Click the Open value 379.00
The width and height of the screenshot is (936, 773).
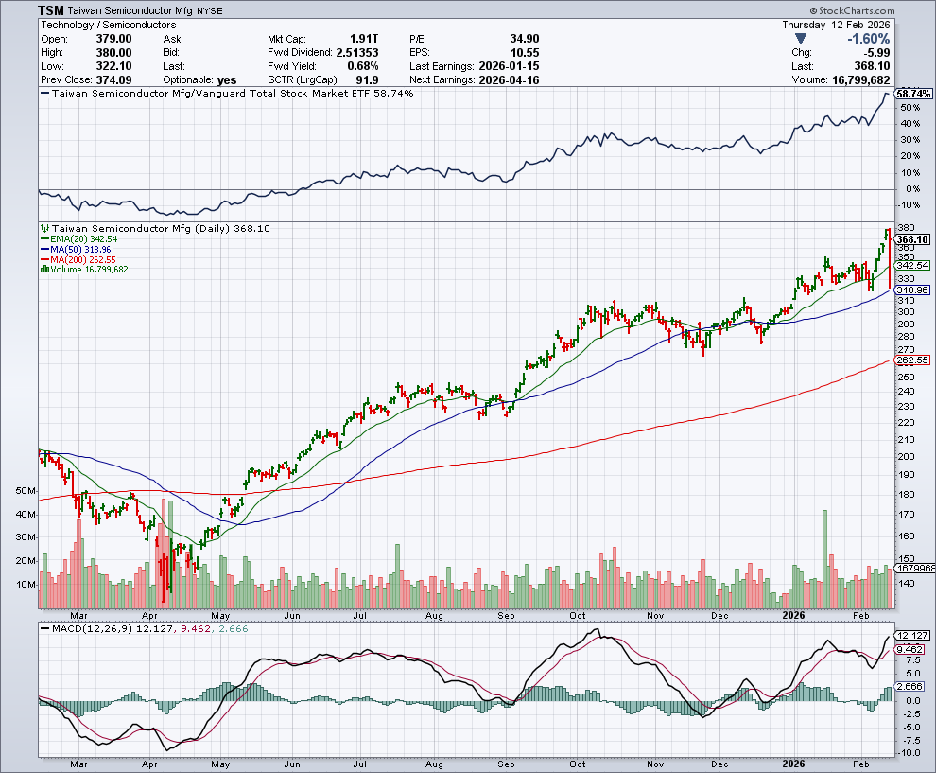114,39
